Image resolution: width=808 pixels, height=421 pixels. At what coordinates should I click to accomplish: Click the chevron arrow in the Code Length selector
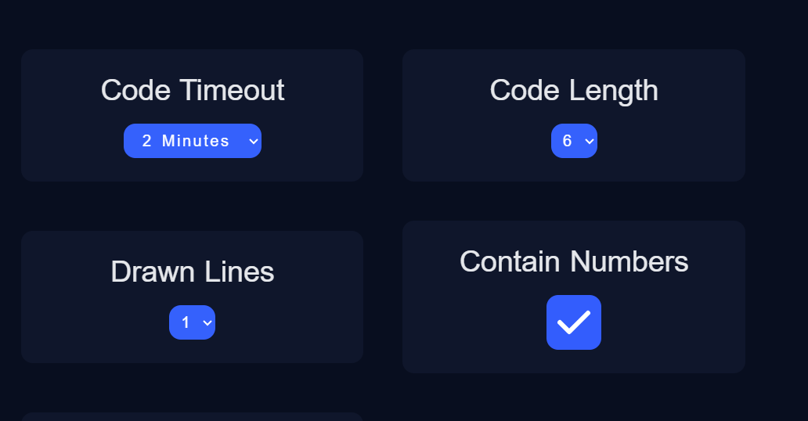[589, 142]
